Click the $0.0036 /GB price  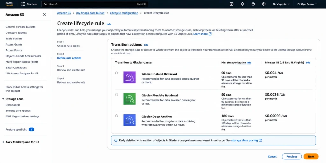click(x=275, y=94)
